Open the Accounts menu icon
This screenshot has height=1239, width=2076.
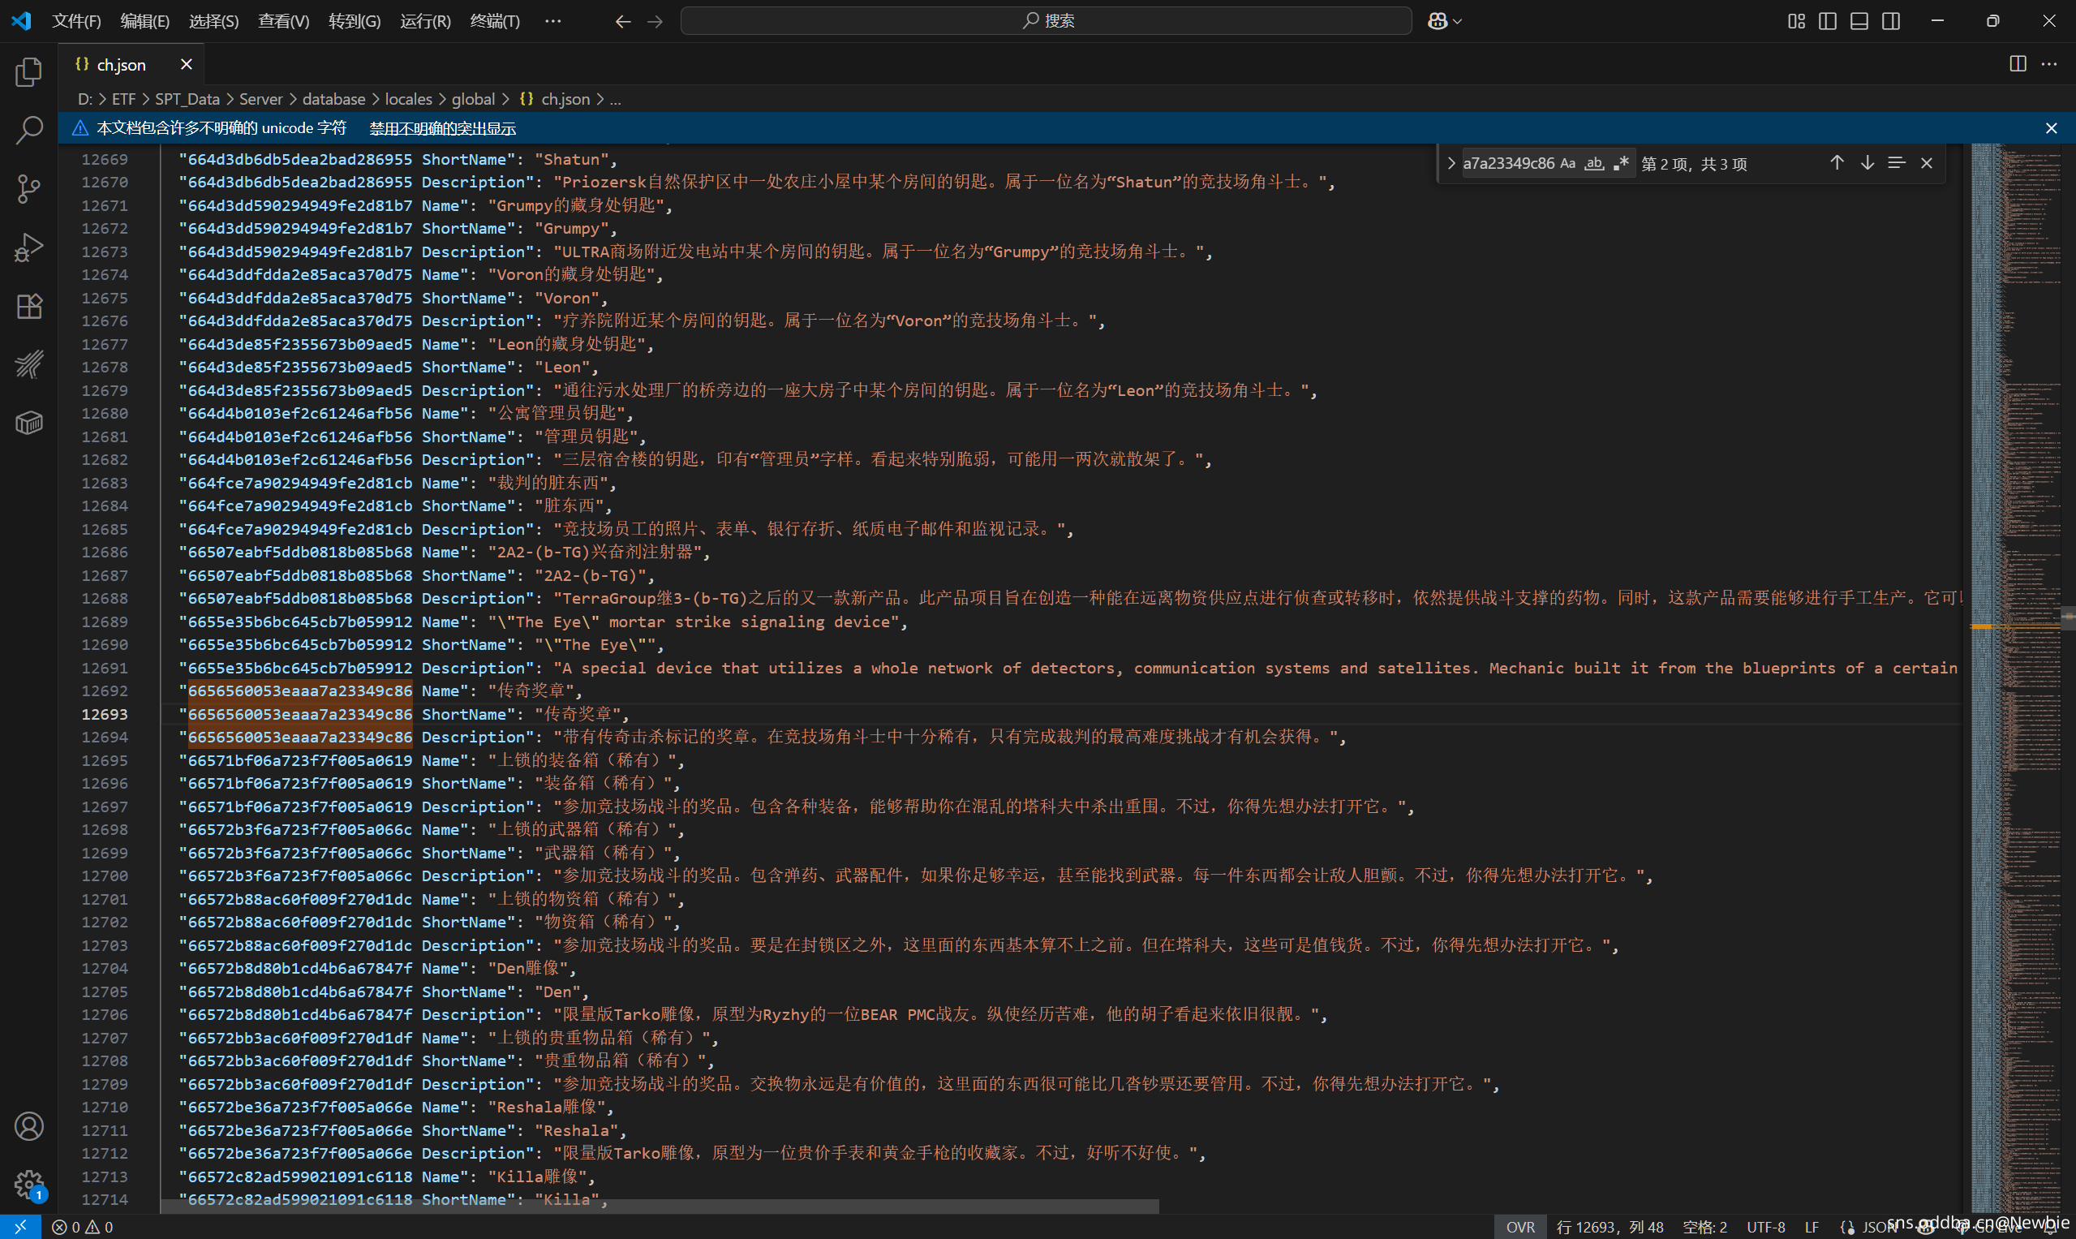(x=29, y=1126)
